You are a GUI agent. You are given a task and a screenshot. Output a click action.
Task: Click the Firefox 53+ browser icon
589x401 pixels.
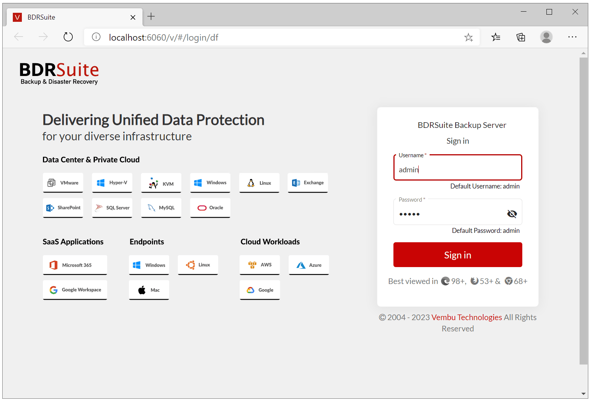click(x=474, y=281)
